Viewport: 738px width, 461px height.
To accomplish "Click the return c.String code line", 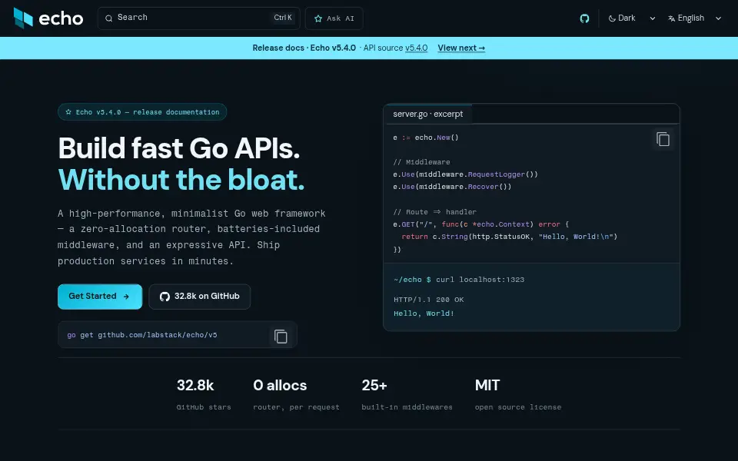I will tap(509, 237).
